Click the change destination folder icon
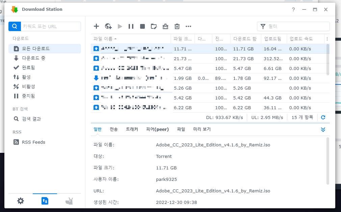Image resolution: width=341 pixels, height=212 pixels. click(x=154, y=26)
